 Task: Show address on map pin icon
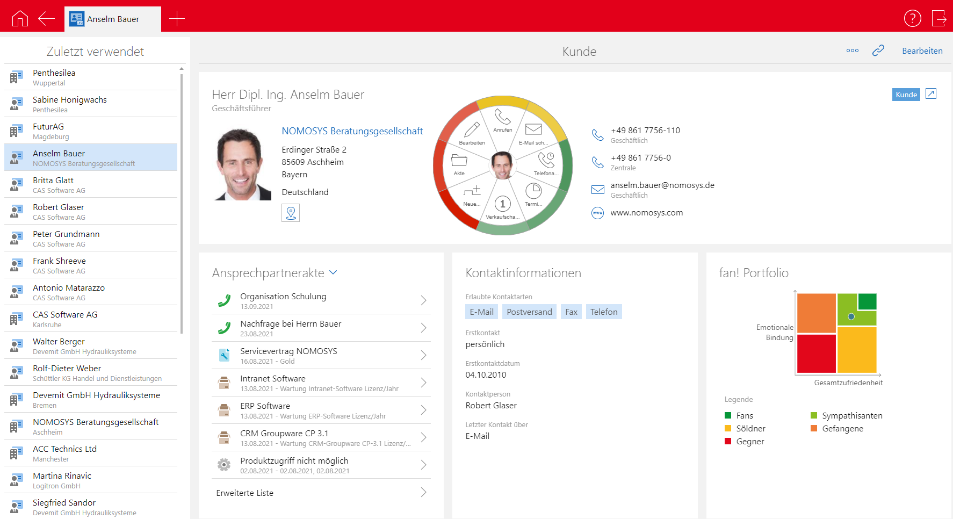(291, 213)
